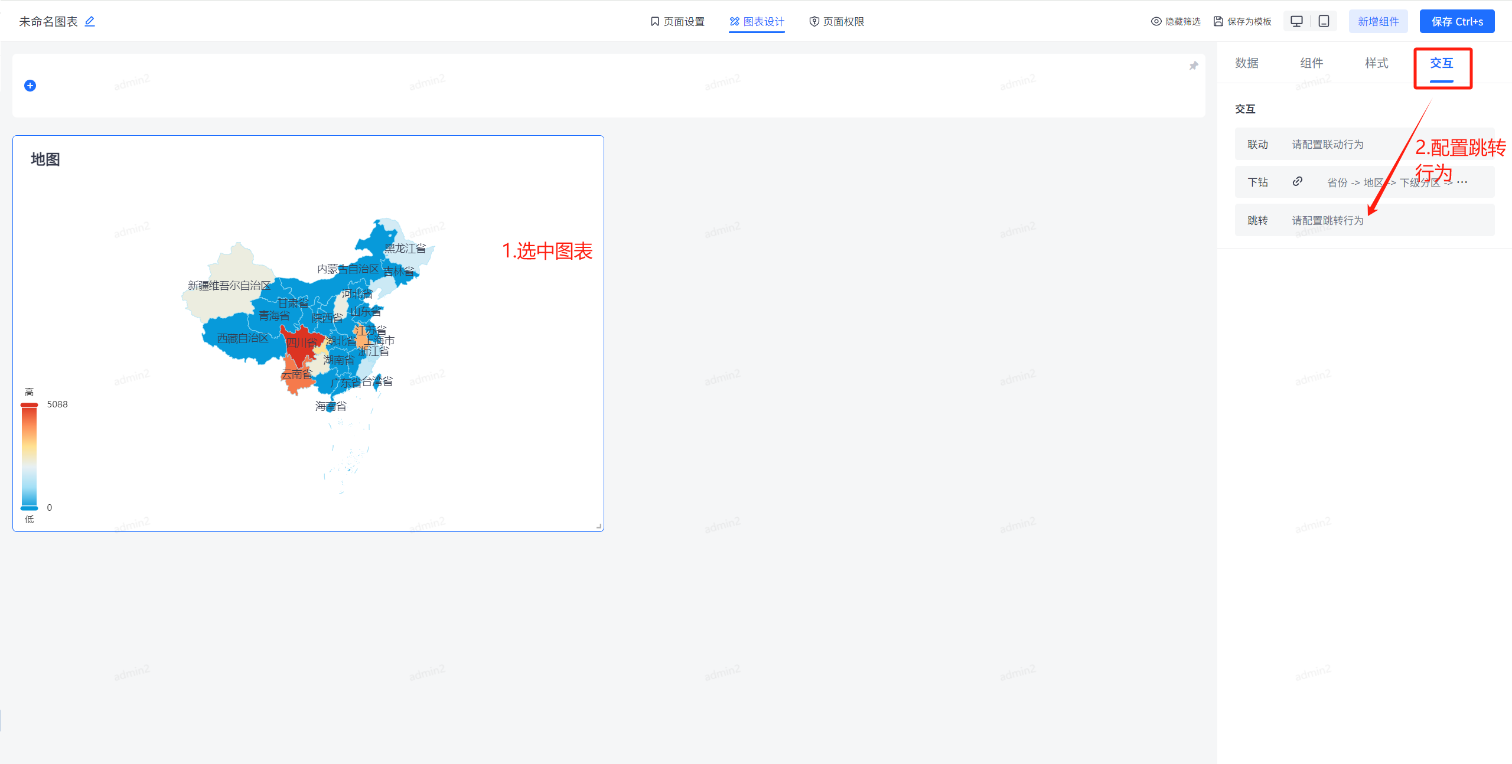Click the Add Component (新增组件) button

pyautogui.click(x=1378, y=22)
